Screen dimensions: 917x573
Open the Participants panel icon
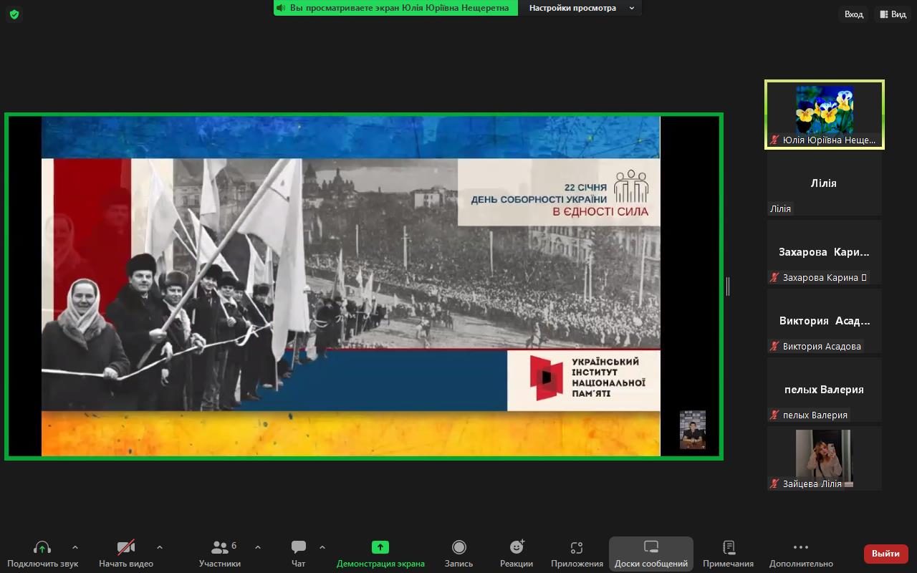click(220, 548)
